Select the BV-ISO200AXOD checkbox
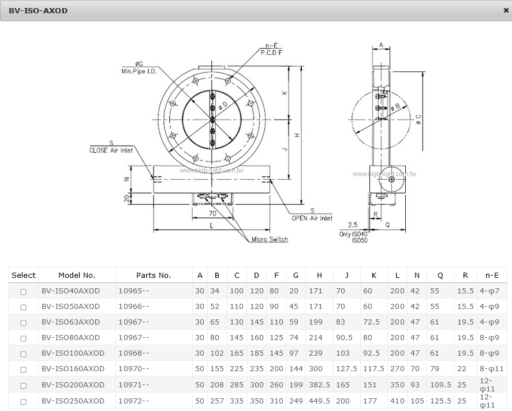The height and width of the screenshot is (411, 512). 23,386
